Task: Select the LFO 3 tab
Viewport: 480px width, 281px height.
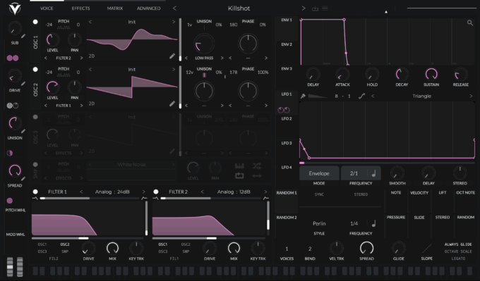Action: [287, 143]
